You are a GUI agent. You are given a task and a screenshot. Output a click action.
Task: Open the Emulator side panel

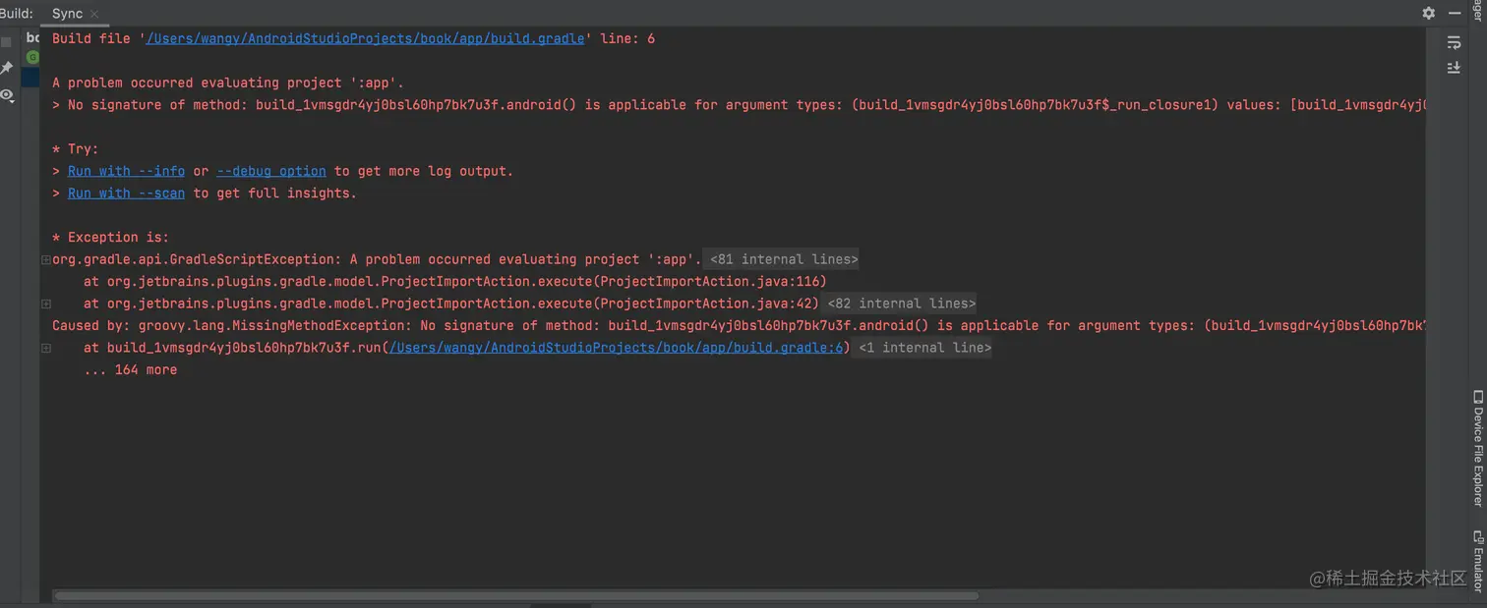pyautogui.click(x=1477, y=562)
